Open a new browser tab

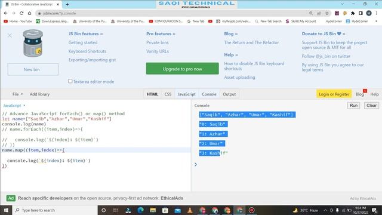(67, 4)
